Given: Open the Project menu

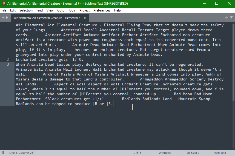Looking at the screenshot, I should click(x=84, y=10).
